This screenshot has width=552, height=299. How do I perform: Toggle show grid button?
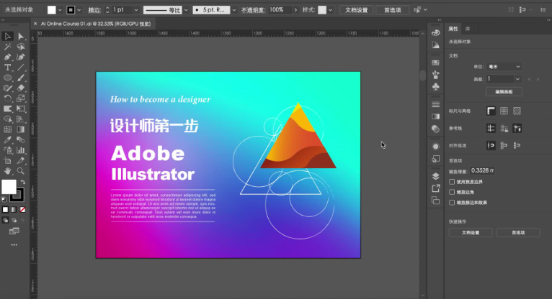(504, 111)
